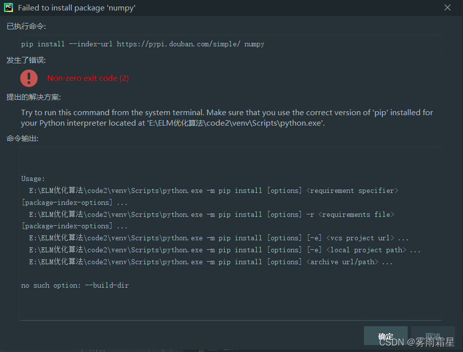Click the 发生了错误 section label

23,61
